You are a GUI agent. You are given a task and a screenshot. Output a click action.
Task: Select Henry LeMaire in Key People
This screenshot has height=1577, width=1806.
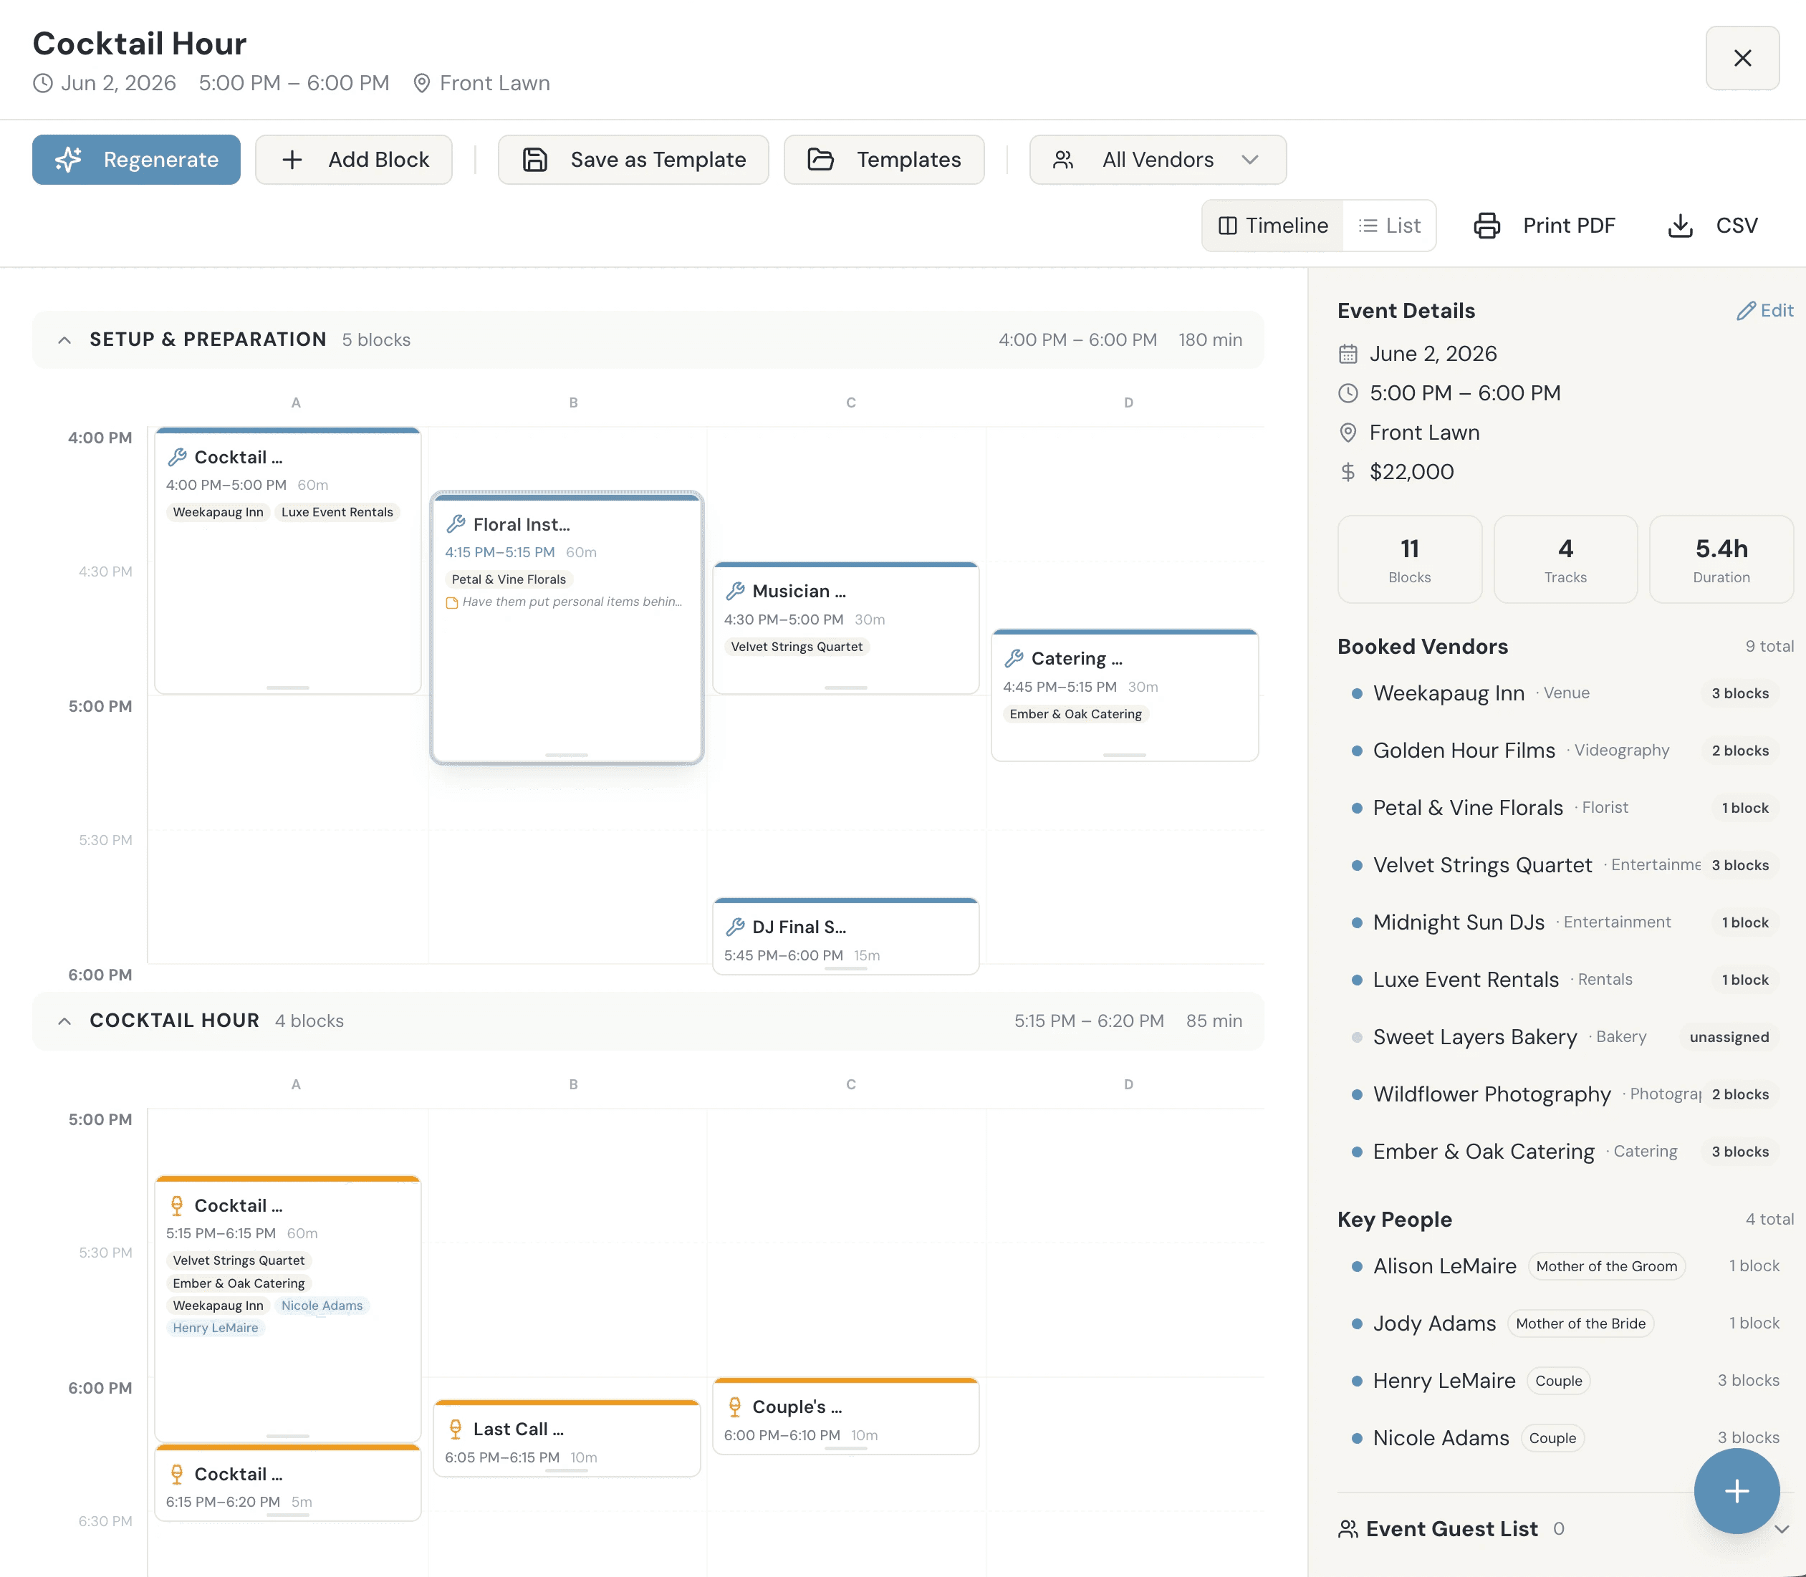click(x=1444, y=1381)
